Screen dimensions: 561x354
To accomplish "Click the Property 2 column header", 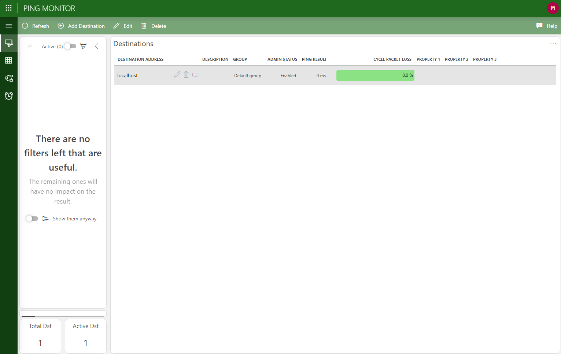I will pos(457,59).
